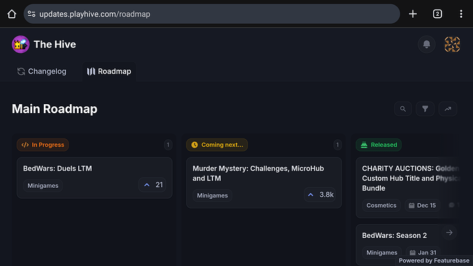Open the Powered by Featurebase link

coord(434,261)
